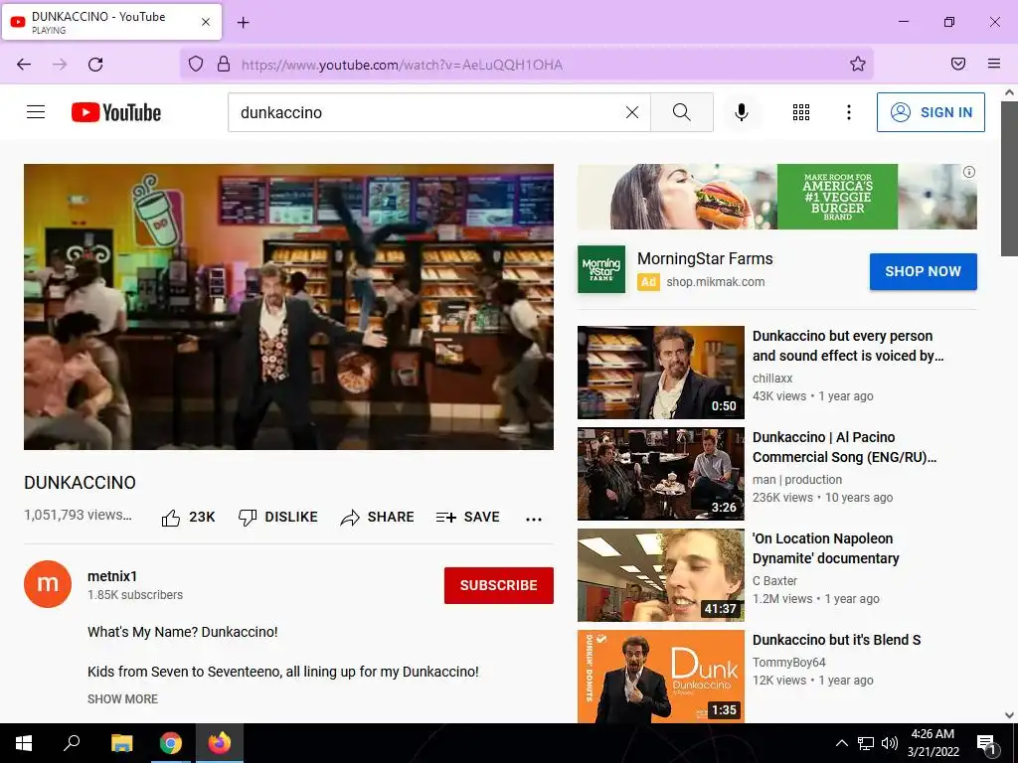Screen dimensions: 1018x763
Task: Share the DUNKACCINO video
Action: (377, 517)
